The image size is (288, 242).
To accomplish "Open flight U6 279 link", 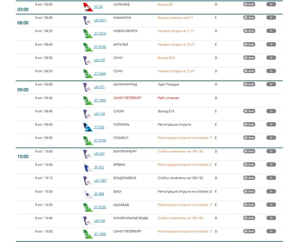I will click(x=99, y=60).
